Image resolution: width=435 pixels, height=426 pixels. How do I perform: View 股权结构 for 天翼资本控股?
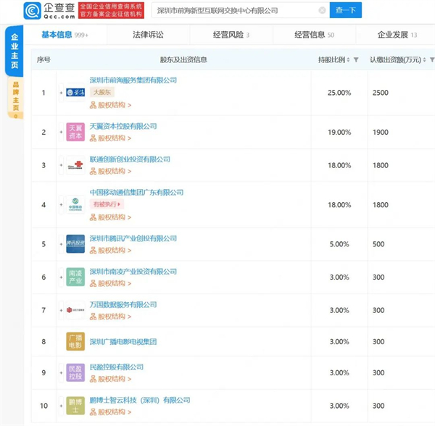[x=110, y=138]
